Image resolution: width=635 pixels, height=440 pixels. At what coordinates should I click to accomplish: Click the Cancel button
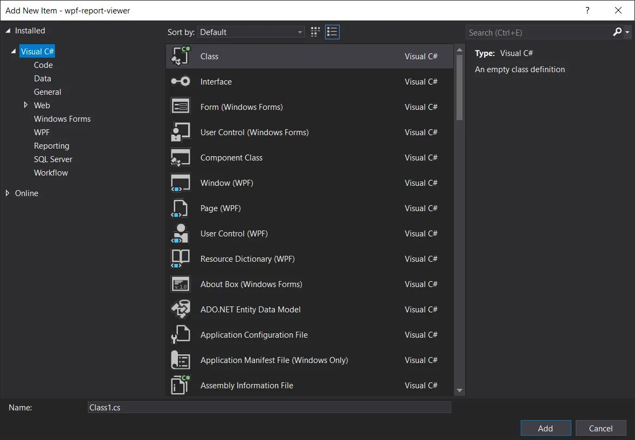[x=601, y=428]
